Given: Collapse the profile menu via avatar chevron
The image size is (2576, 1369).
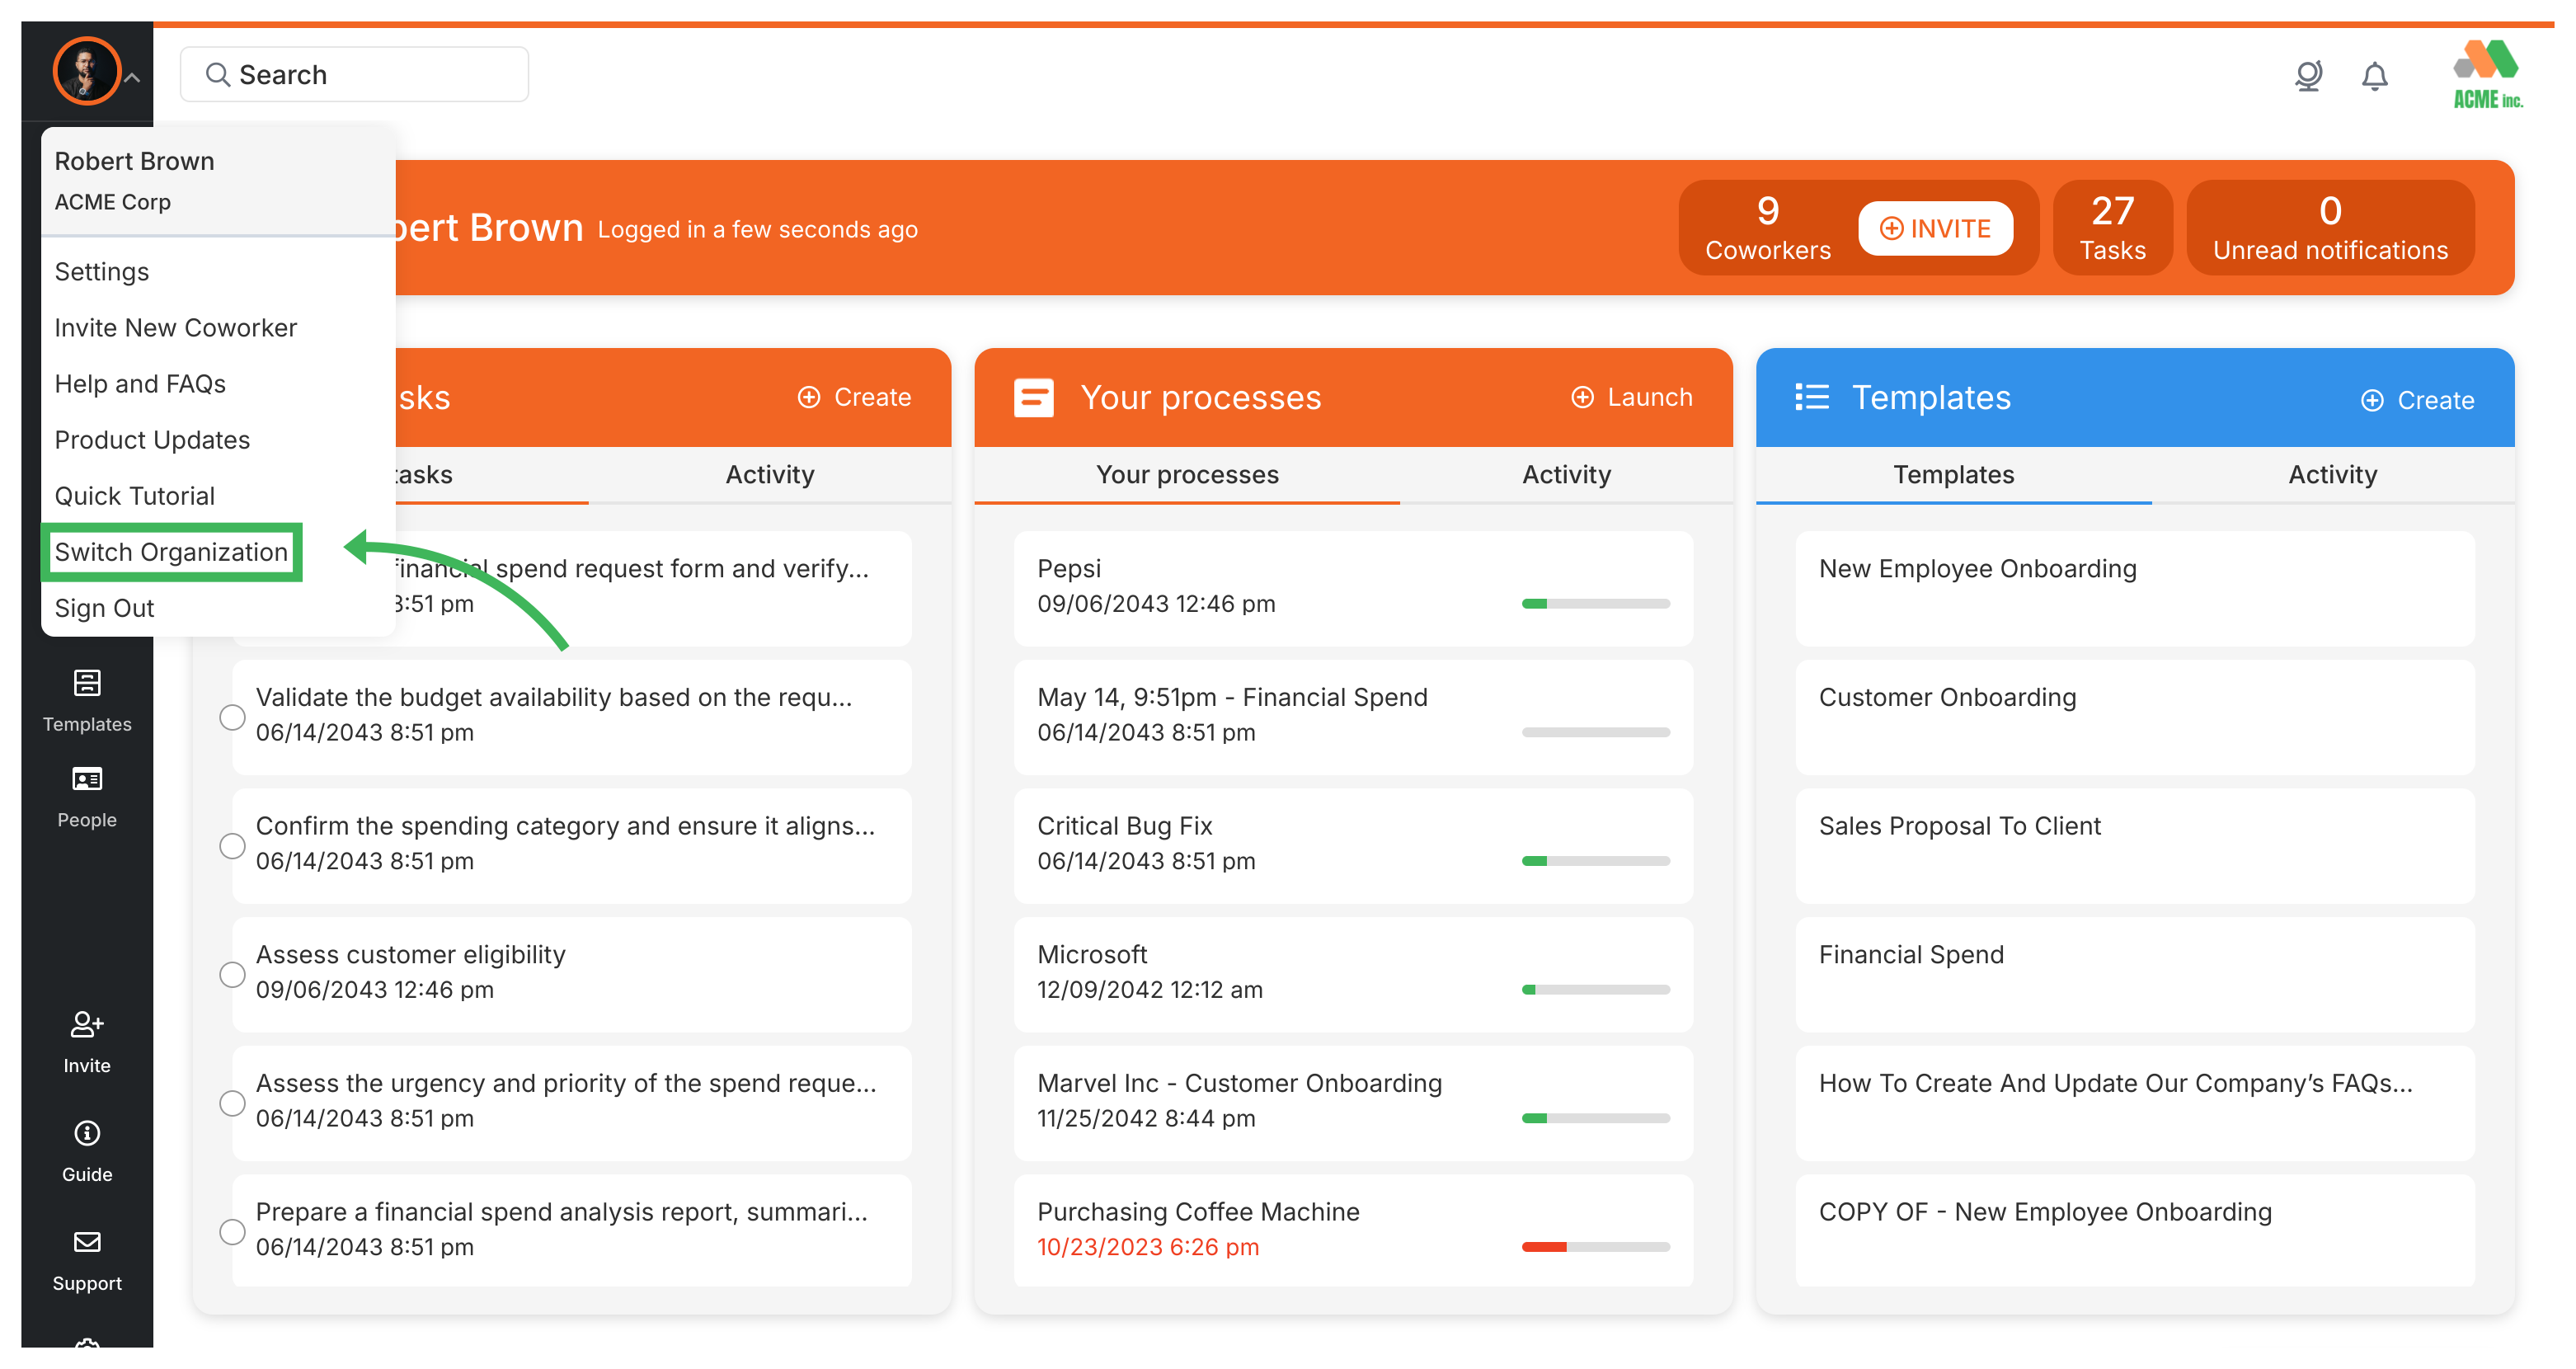Looking at the screenshot, I should [x=133, y=75].
